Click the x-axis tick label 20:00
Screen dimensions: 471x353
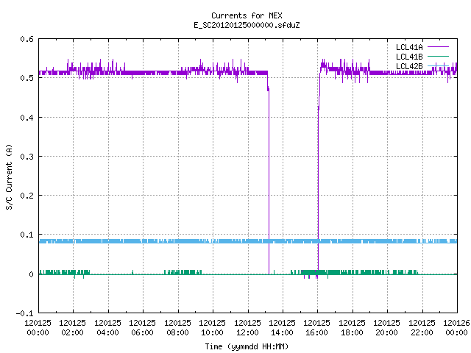pos(386,332)
